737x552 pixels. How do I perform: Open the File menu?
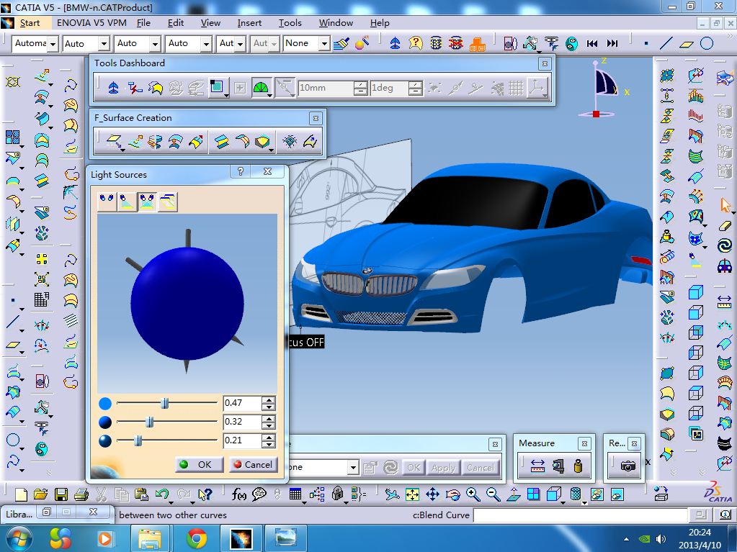pyautogui.click(x=143, y=22)
